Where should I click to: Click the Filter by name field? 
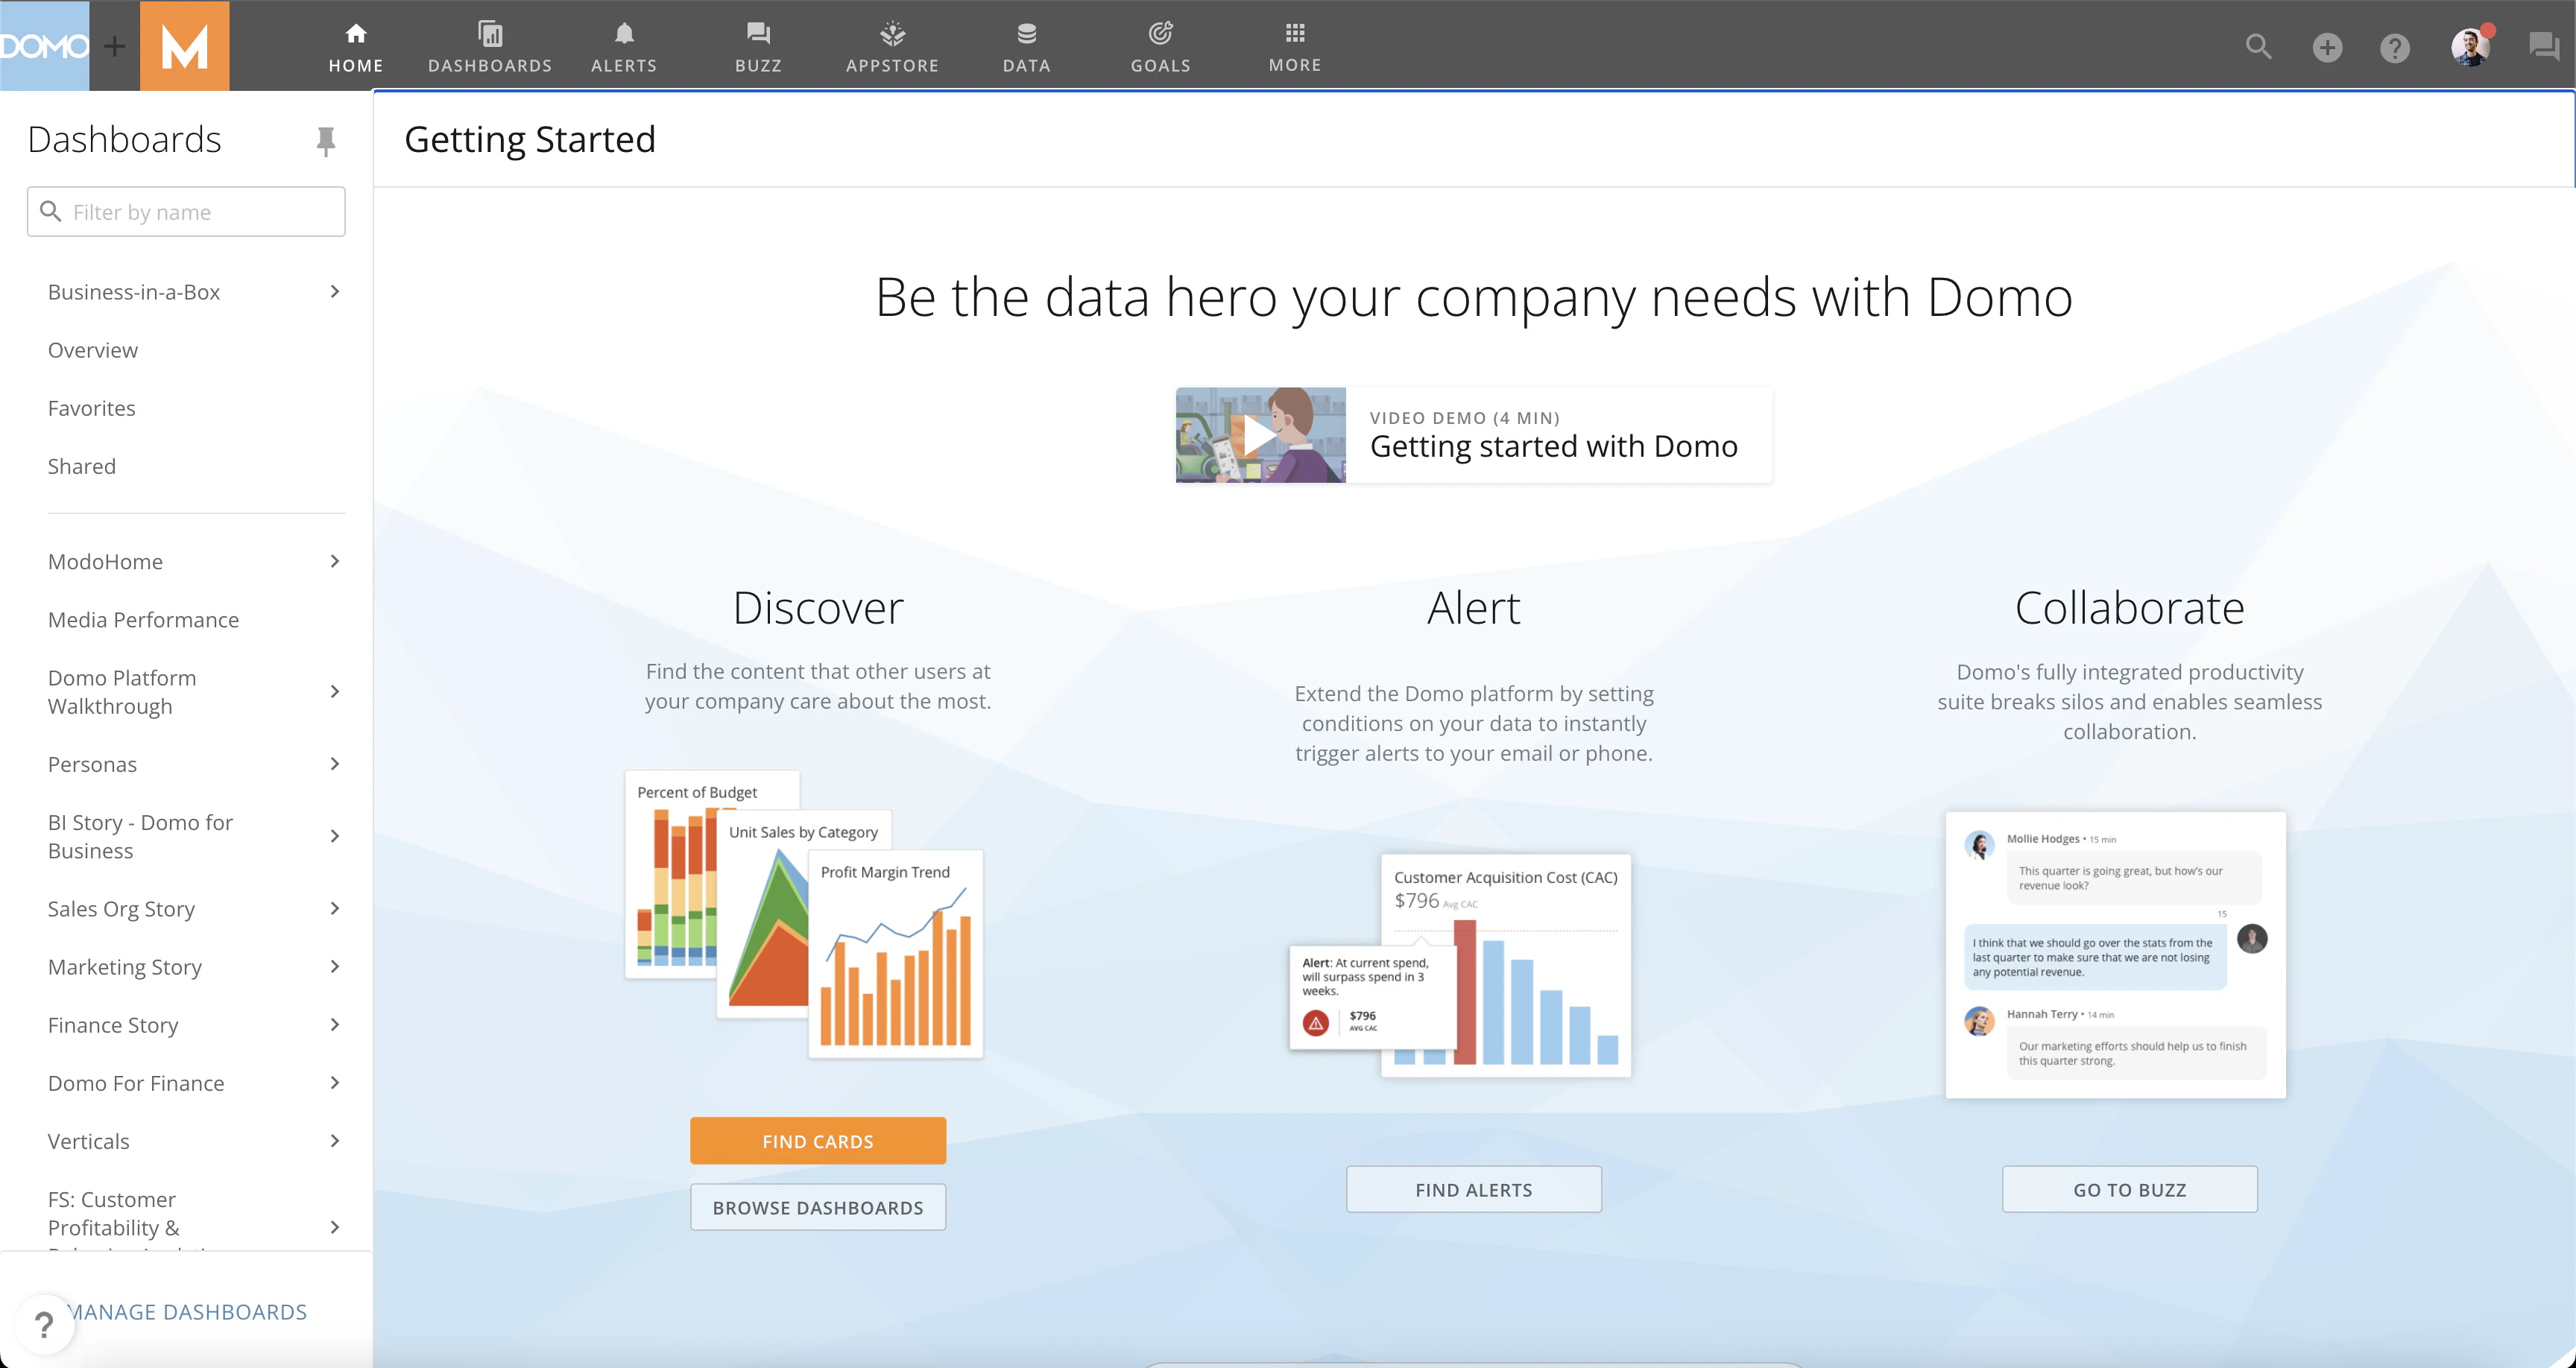(186, 212)
